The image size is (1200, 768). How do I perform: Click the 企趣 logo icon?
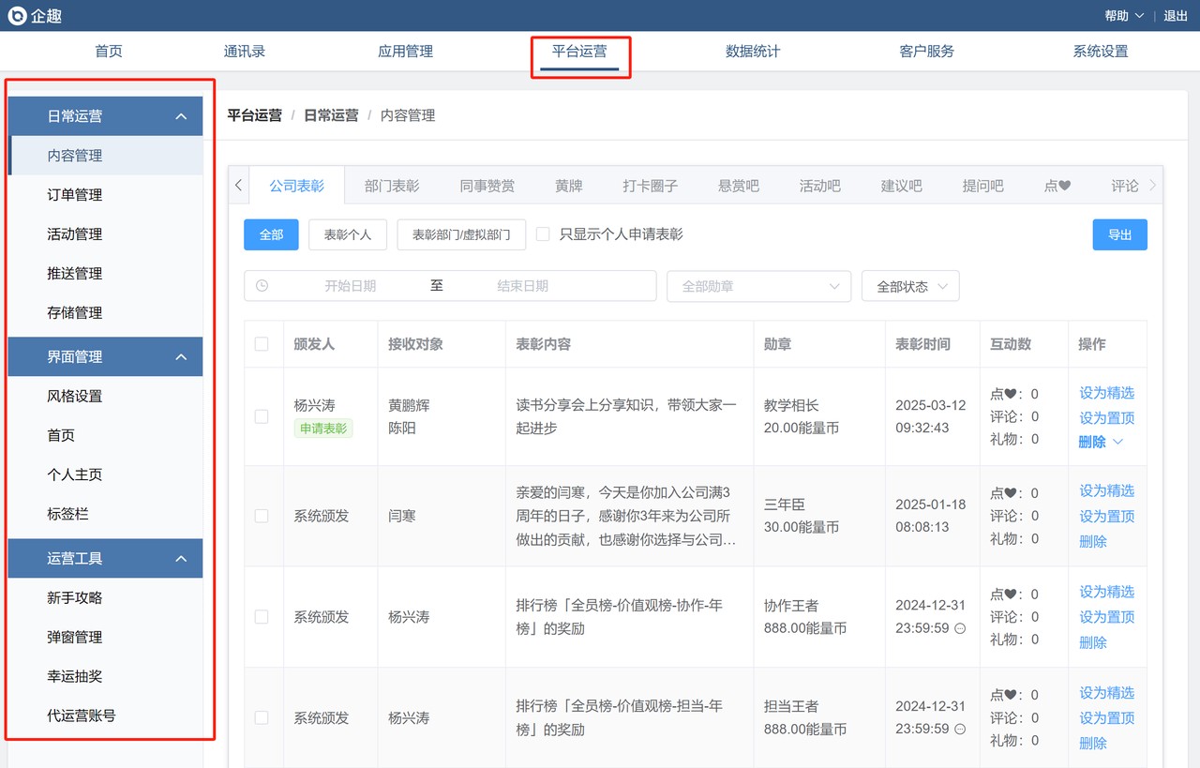pyautogui.click(x=17, y=15)
